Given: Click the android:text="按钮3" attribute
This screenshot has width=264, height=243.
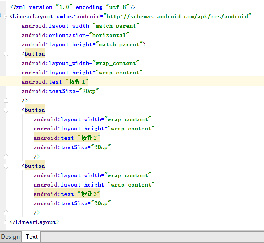Looking at the screenshot, I should (x=67, y=194).
